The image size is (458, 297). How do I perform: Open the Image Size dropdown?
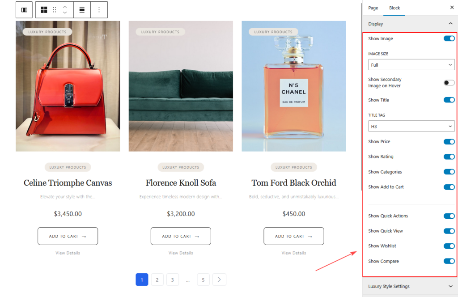[411, 65]
